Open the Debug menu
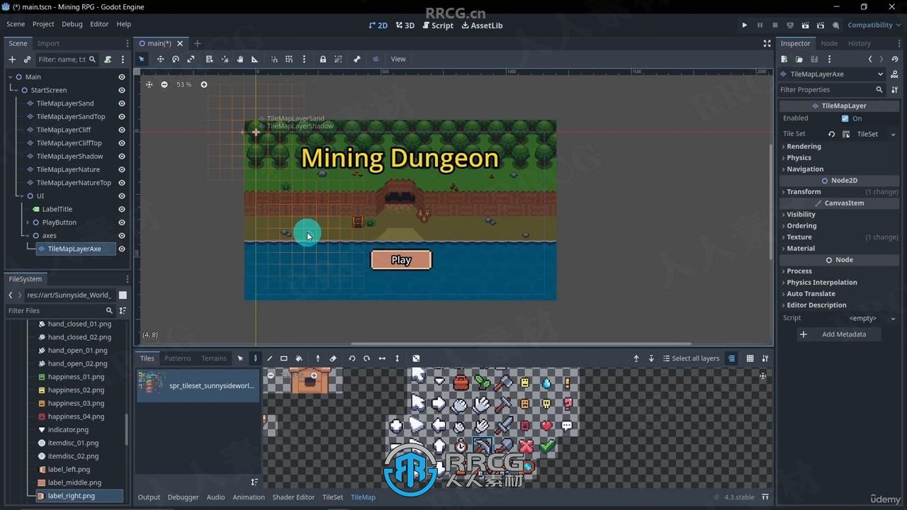The width and height of the screenshot is (907, 510). coord(72,24)
